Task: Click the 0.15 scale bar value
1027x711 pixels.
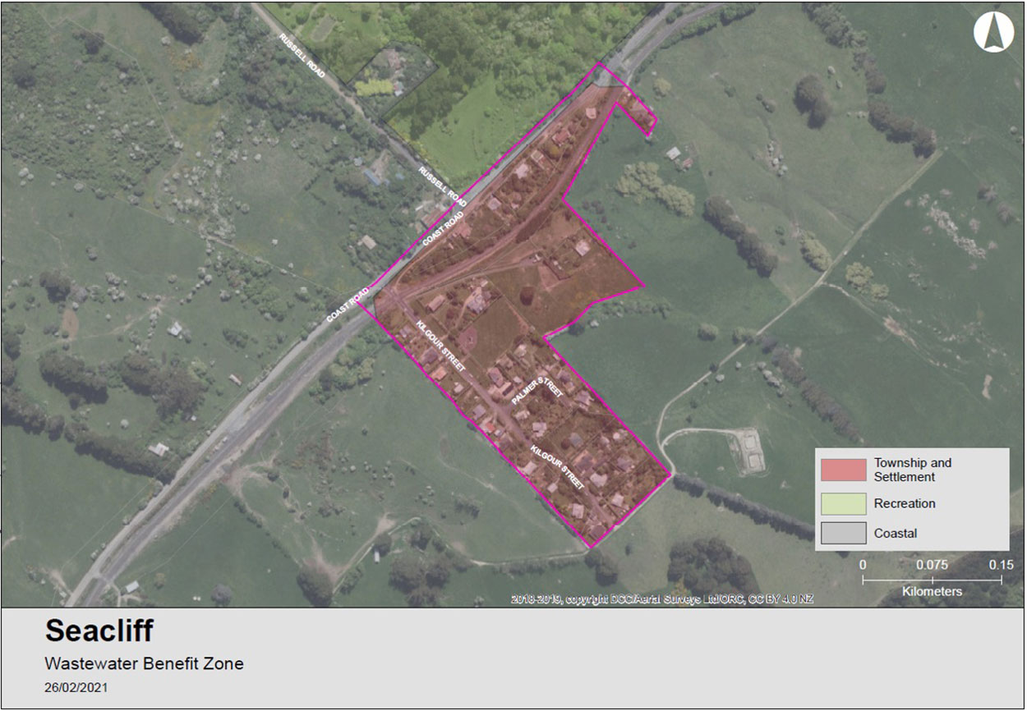Action: coord(1001,565)
